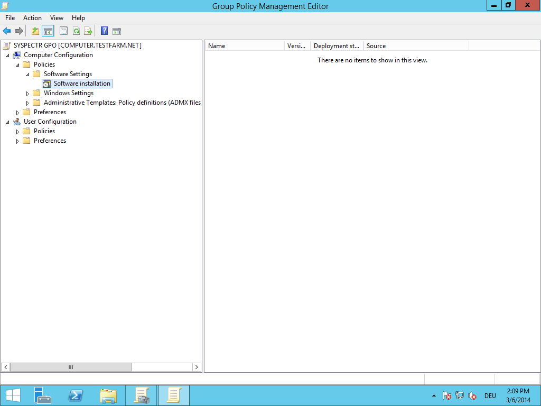Click the Forward arrow in toolbar
Viewport: 541px width, 406px height.
[x=19, y=31]
